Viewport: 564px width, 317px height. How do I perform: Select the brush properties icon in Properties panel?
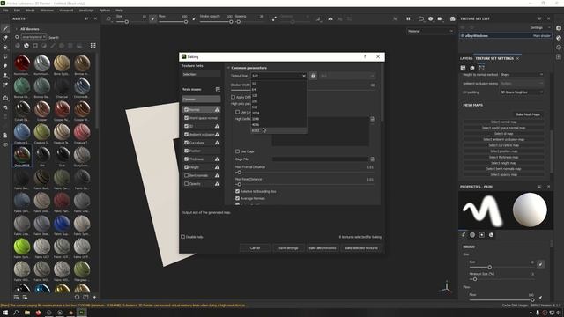pos(463,235)
